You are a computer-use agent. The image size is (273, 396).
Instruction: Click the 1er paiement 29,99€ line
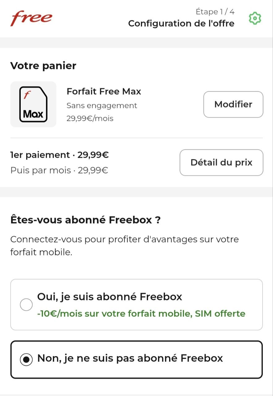click(59, 155)
